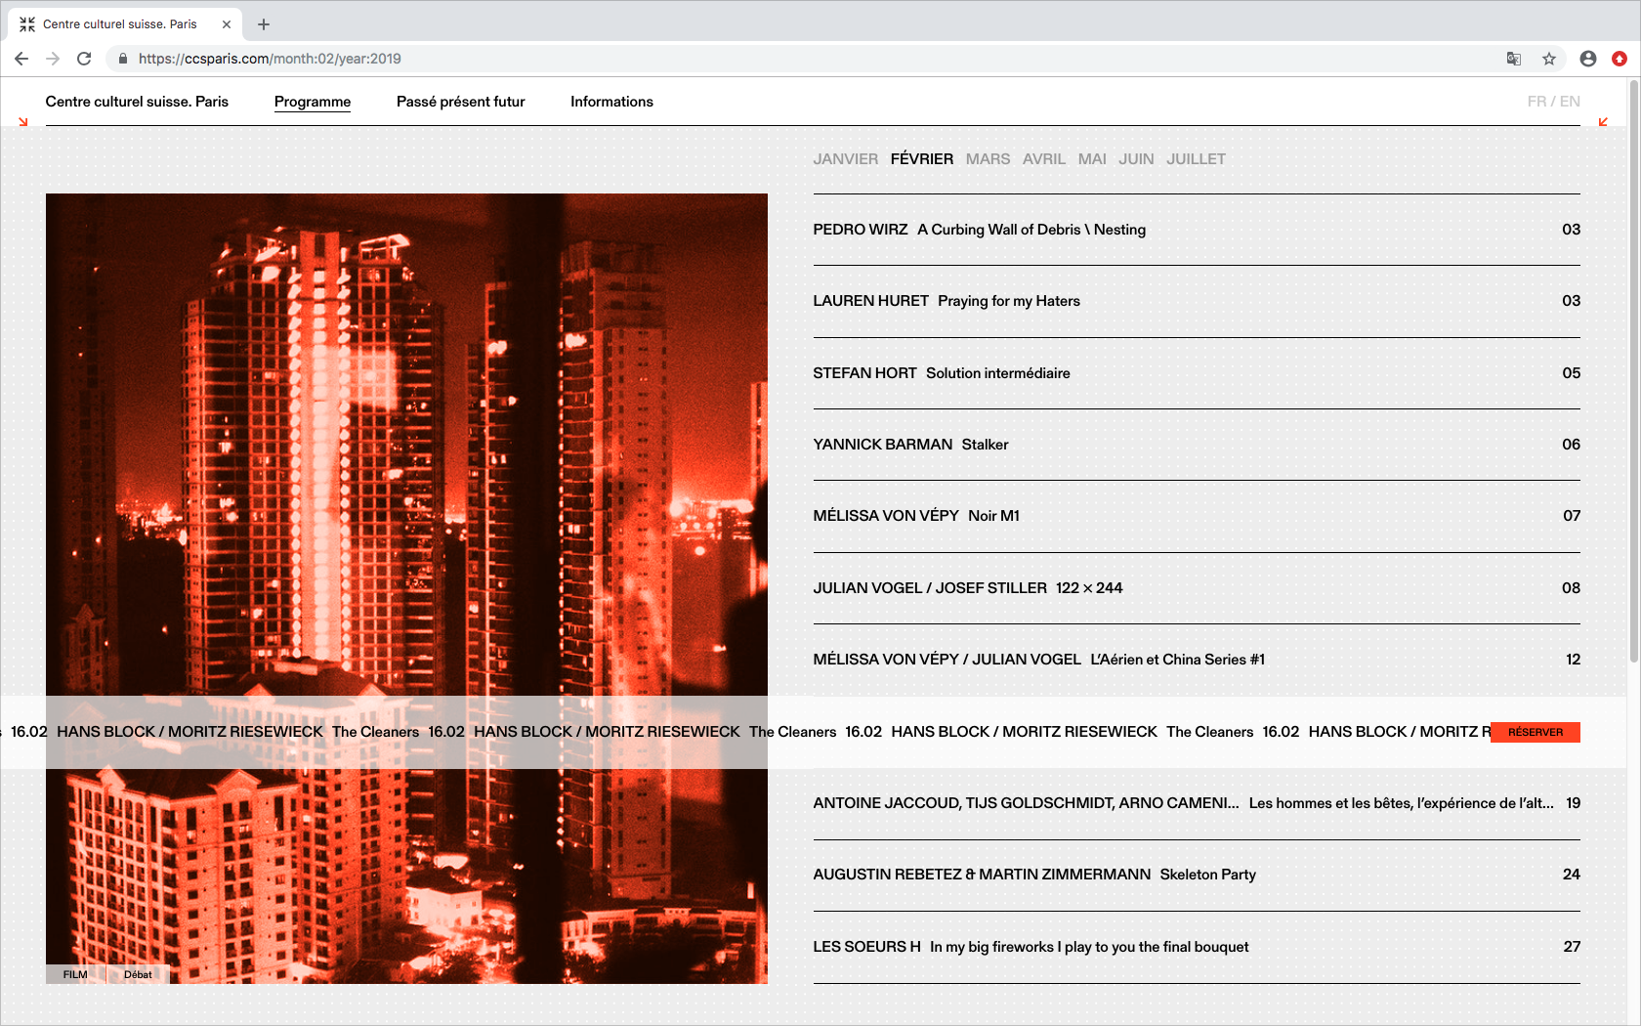Go to Passé présent futur

(x=460, y=102)
